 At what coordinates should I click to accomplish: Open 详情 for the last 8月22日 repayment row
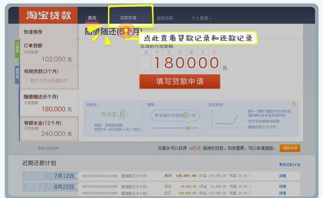point(282,193)
